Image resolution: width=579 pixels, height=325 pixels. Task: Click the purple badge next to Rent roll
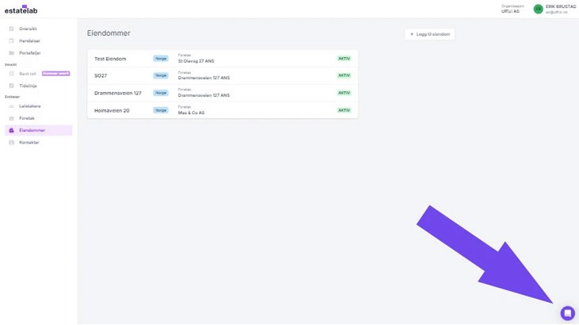[56, 74]
